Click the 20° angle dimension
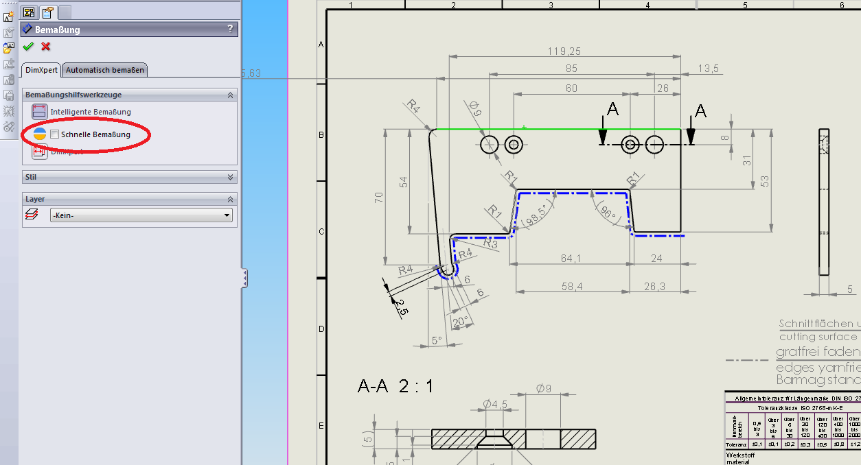 coord(460,320)
